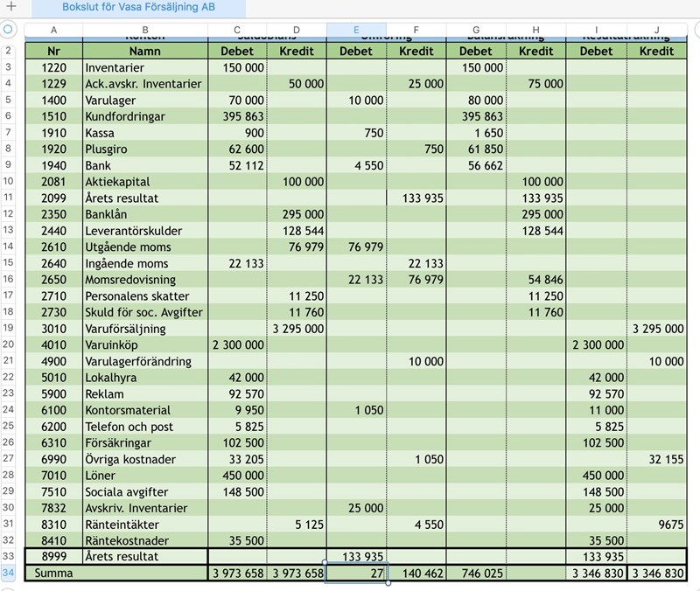This screenshot has height=591, width=700.
Task: Select the highlighted column E header
Action: coord(356,30)
